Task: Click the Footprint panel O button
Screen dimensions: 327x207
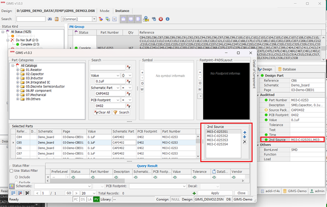Action: tap(200, 83)
